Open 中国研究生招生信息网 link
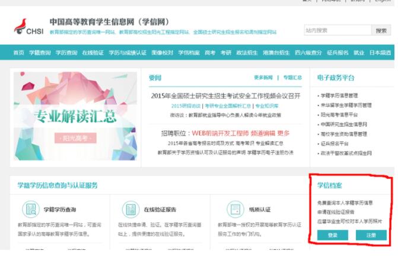 (344, 124)
